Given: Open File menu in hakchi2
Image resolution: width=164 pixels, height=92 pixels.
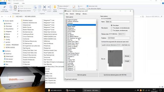Looking at the screenshot, I should (67, 14).
